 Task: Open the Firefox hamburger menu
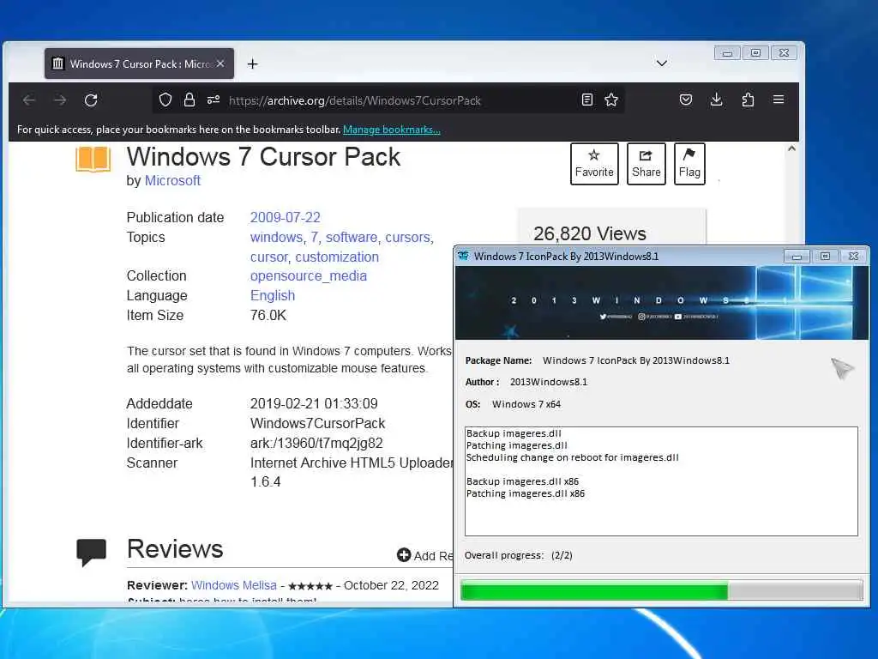[x=779, y=100]
